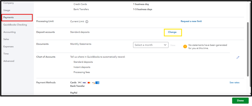Select the Sales tab in sidebar
The height and width of the screenshot is (106, 252).
click(x=6, y=39)
